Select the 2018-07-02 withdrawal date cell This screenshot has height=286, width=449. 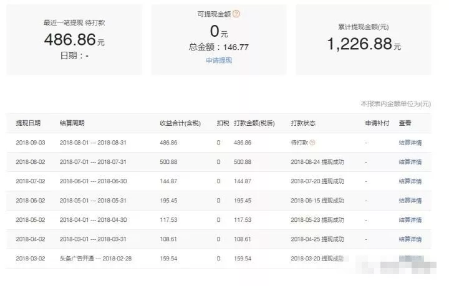coord(31,181)
